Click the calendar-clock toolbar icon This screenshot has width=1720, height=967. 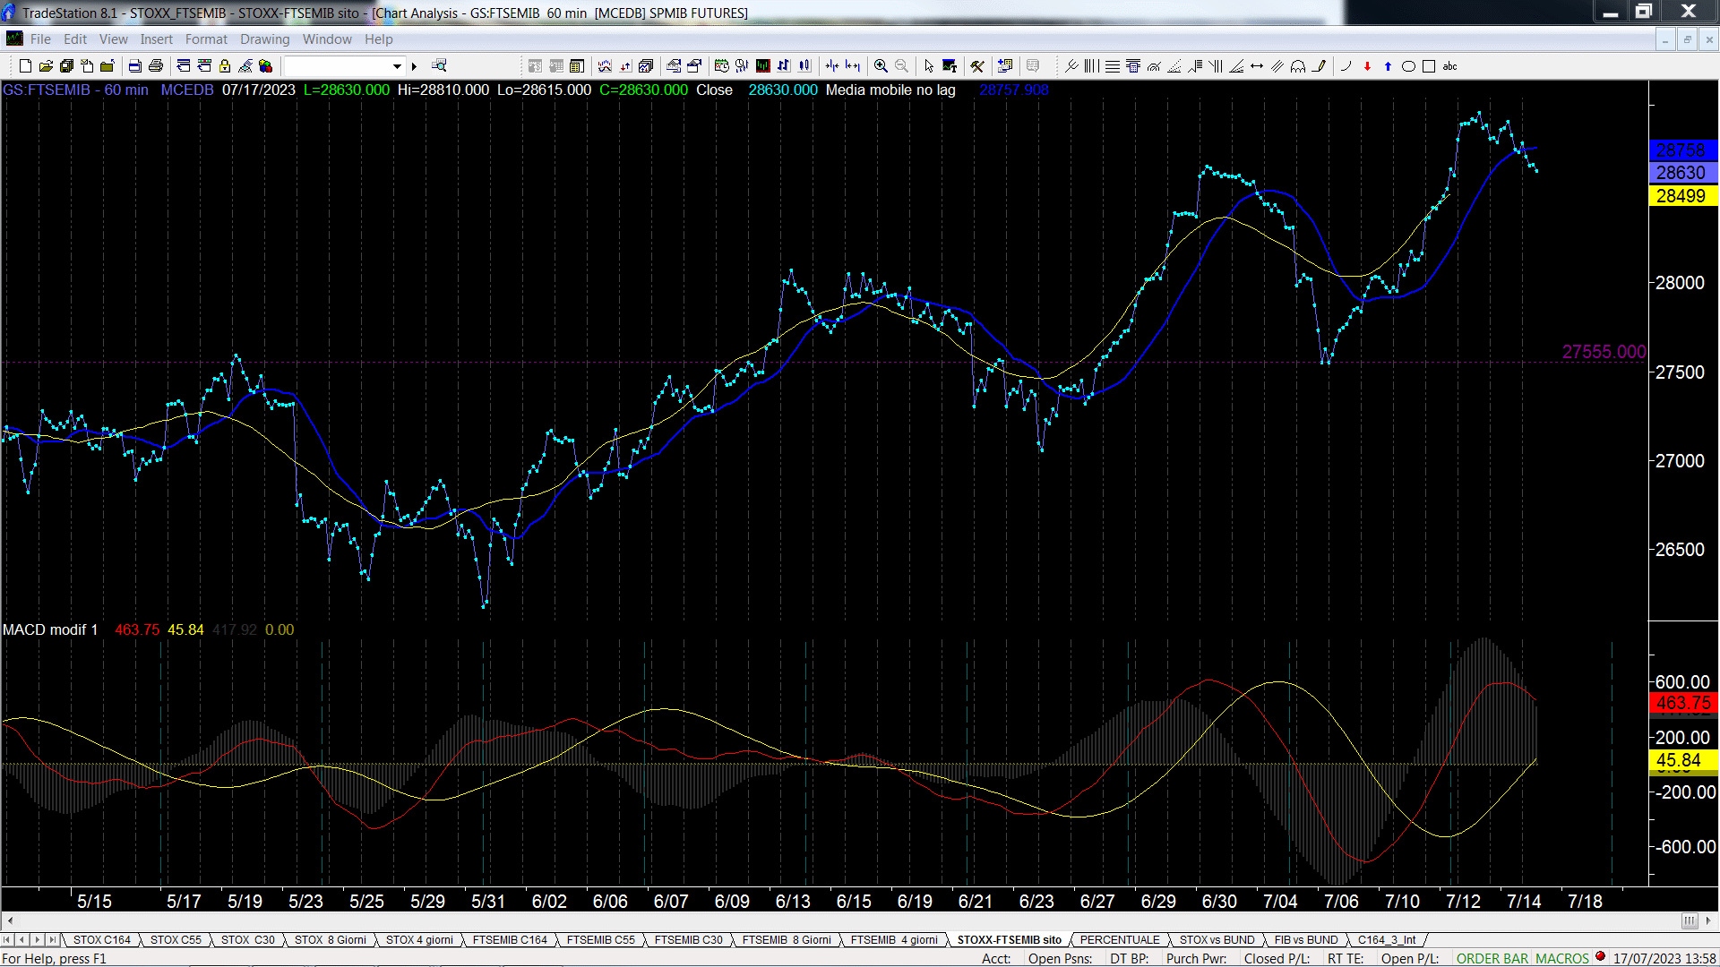722,66
